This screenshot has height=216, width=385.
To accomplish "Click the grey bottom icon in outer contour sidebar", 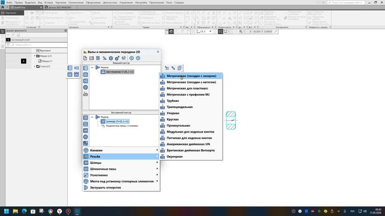I will point(85,94).
